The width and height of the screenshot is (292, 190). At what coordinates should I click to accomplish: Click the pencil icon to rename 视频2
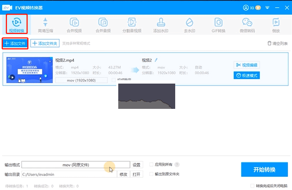156,60
